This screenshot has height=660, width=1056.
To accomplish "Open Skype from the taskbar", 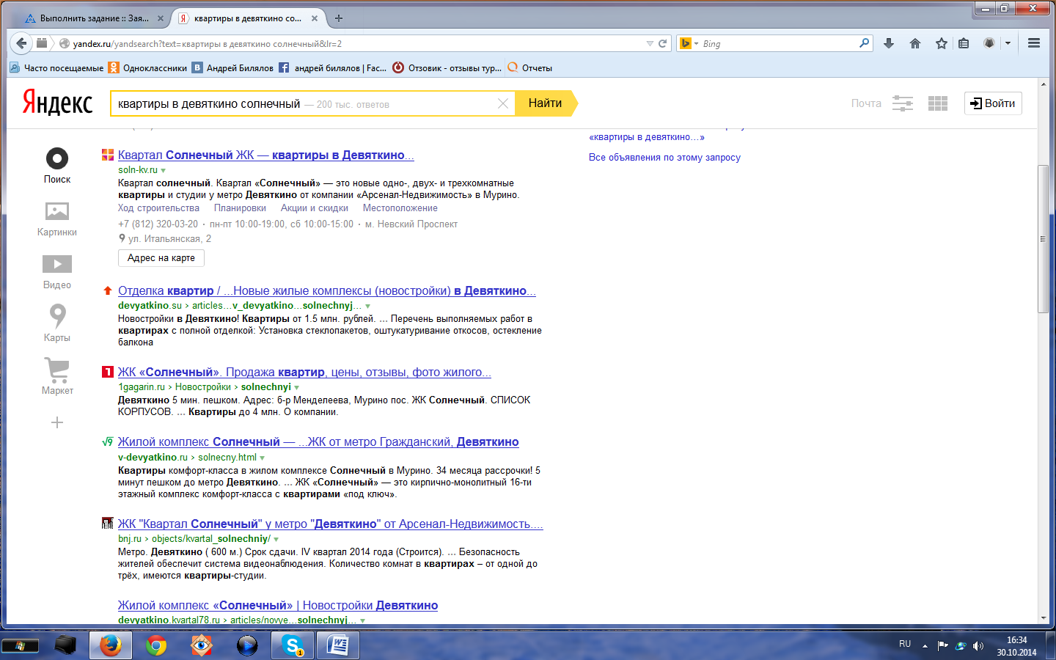I will (293, 645).
